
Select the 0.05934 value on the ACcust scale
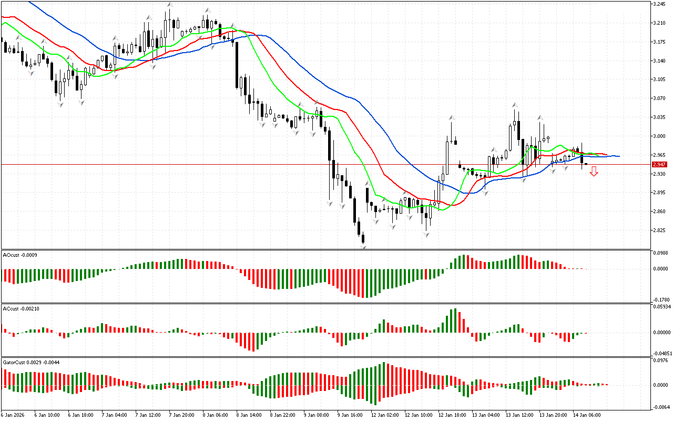pos(661,306)
